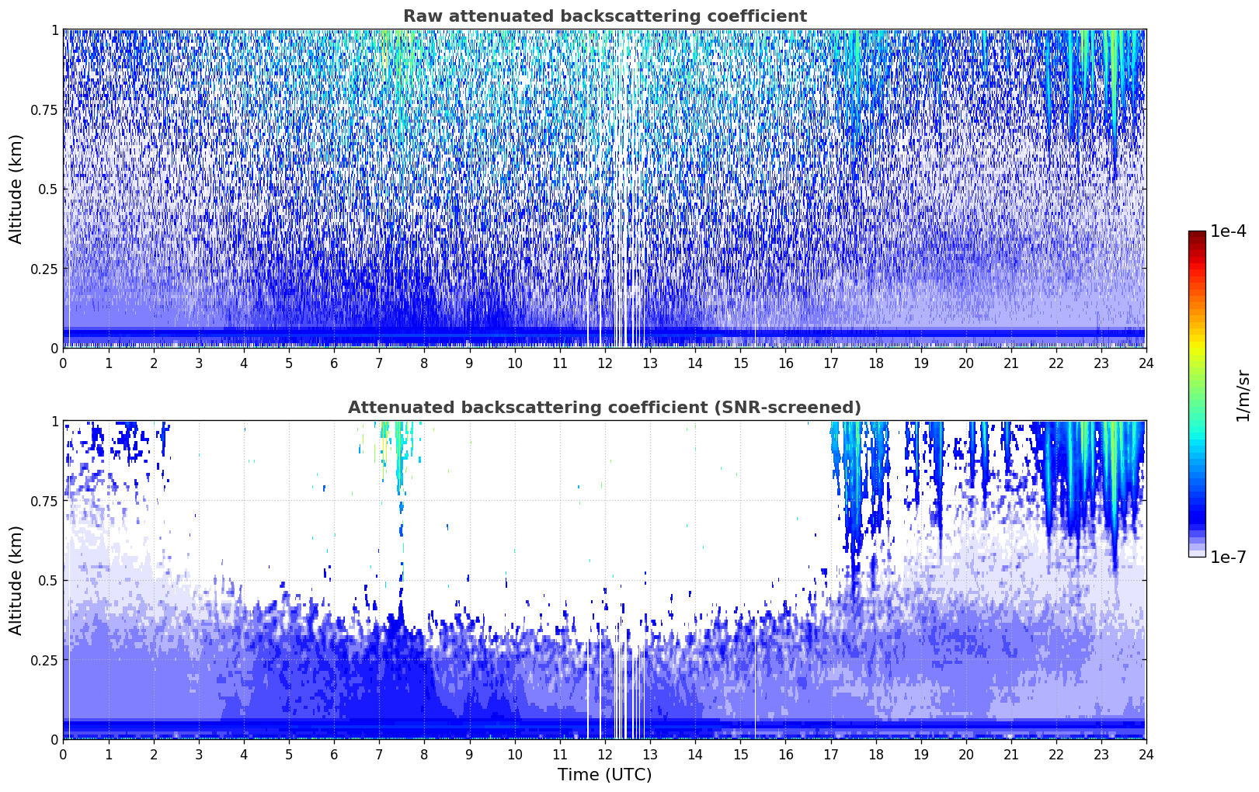
Task: Select the 'Raw attenuated backscattering coefficient' title
Action: (604, 16)
